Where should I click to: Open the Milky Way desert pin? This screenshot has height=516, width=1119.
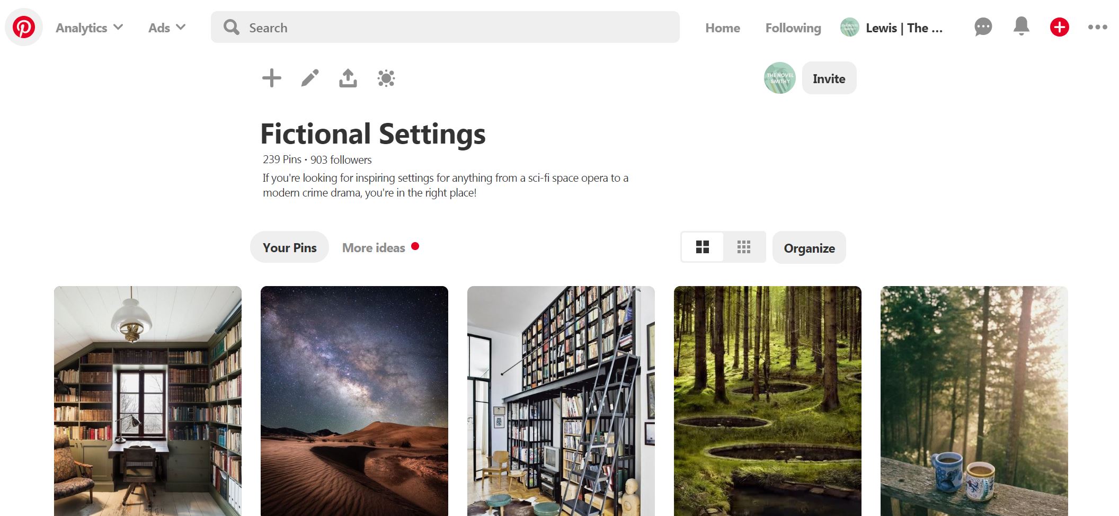pyautogui.click(x=354, y=401)
